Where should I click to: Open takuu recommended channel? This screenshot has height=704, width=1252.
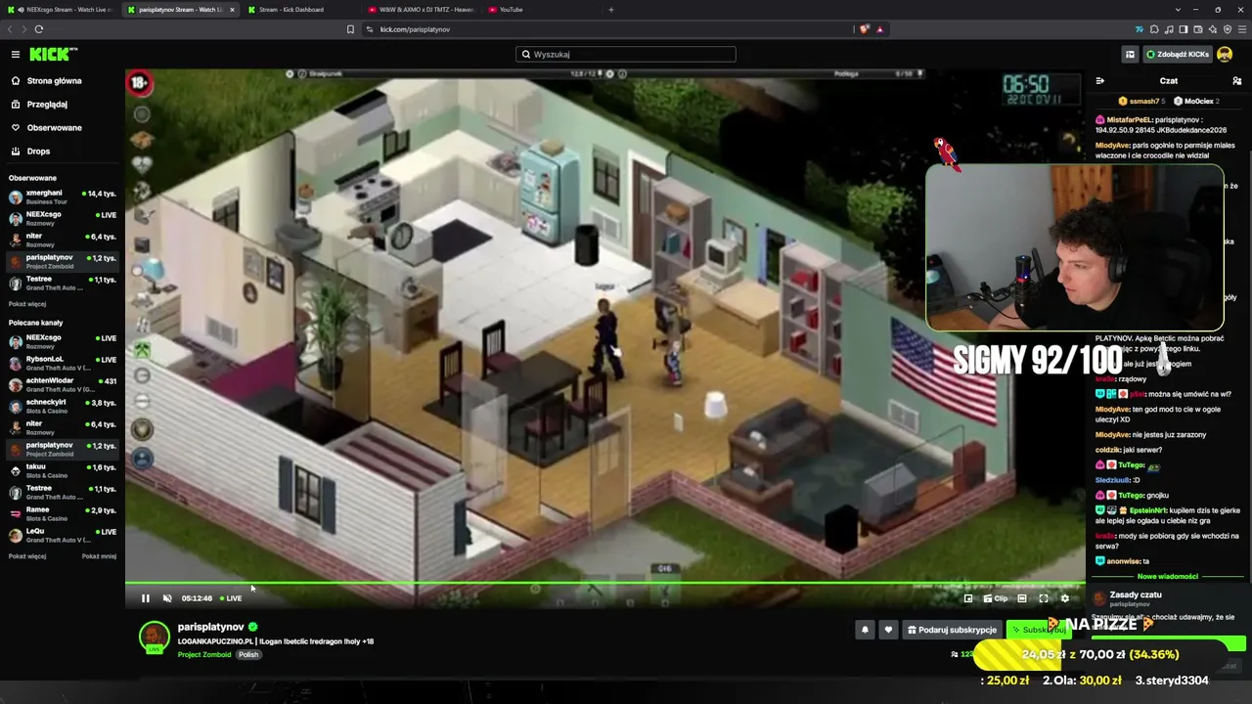coord(63,470)
